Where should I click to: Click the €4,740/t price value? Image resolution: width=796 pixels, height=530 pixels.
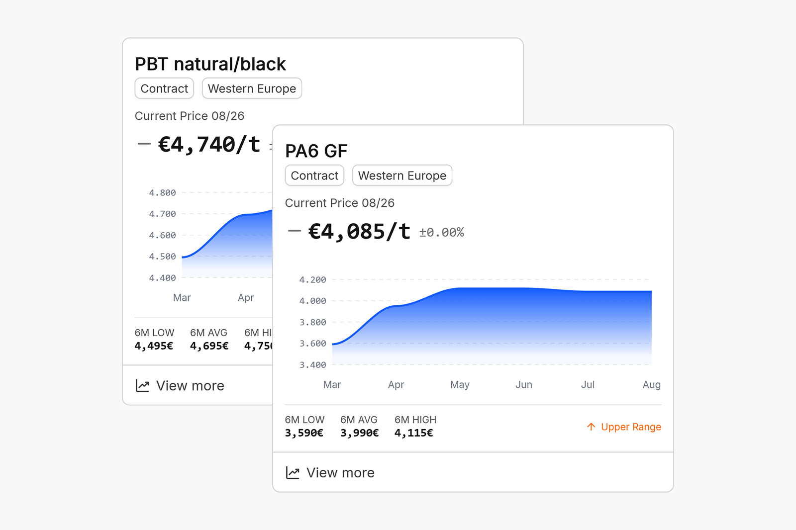coord(209,145)
